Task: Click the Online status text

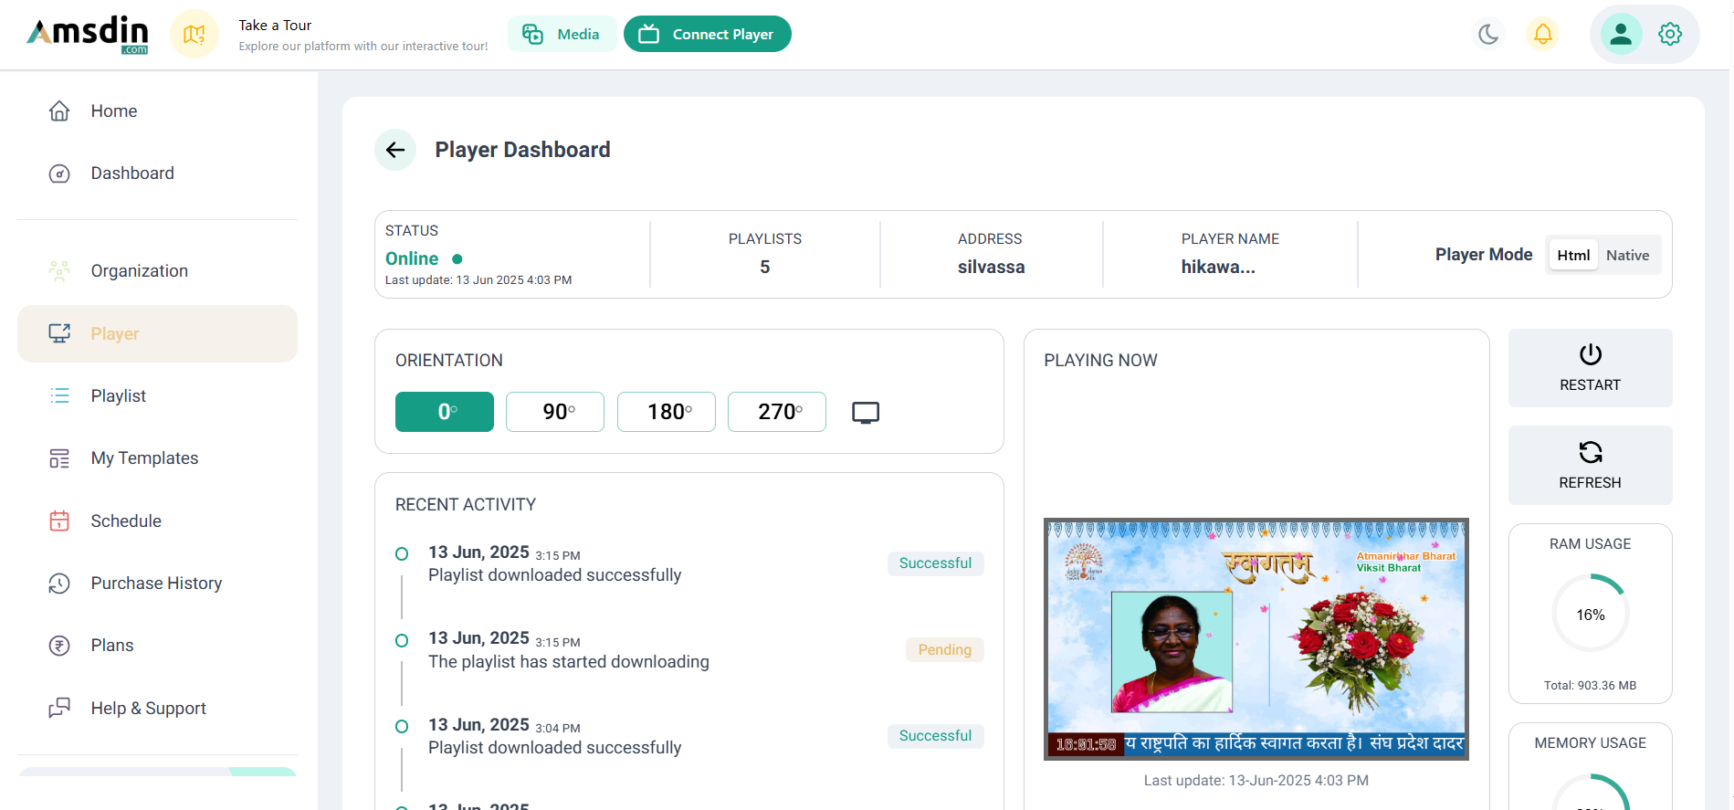Action: coord(412,258)
